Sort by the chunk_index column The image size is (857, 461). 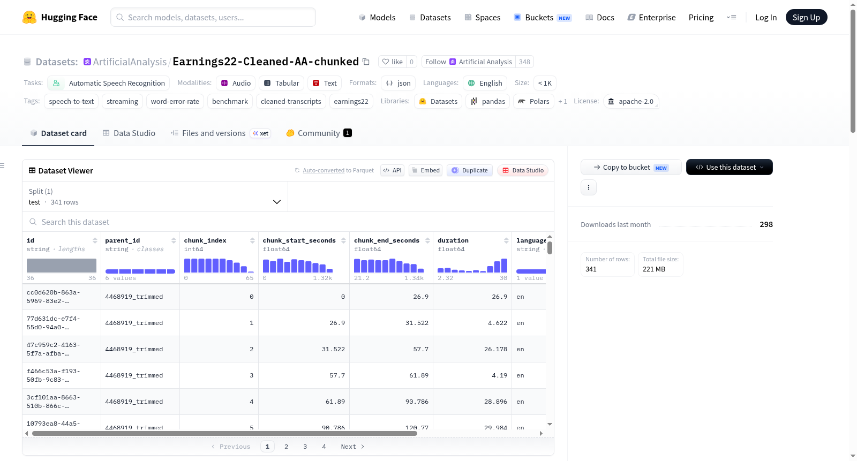tap(252, 240)
